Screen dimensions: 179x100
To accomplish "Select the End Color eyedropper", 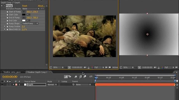I will coord(28,21).
